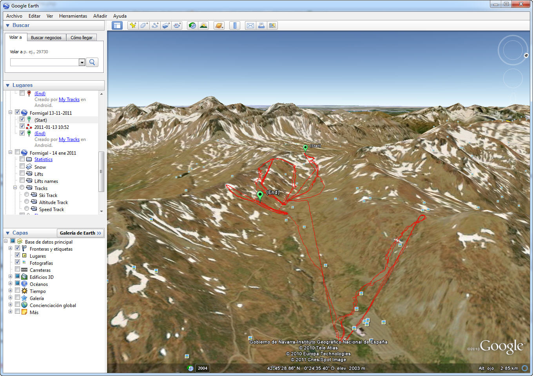The width and height of the screenshot is (533, 376).
Task: Hide the sidebar using the toolbar button
Action: 117,25
